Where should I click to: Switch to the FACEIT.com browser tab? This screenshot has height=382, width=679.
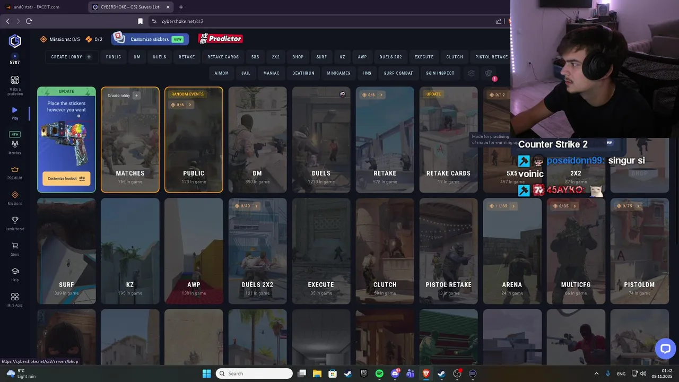click(42, 7)
